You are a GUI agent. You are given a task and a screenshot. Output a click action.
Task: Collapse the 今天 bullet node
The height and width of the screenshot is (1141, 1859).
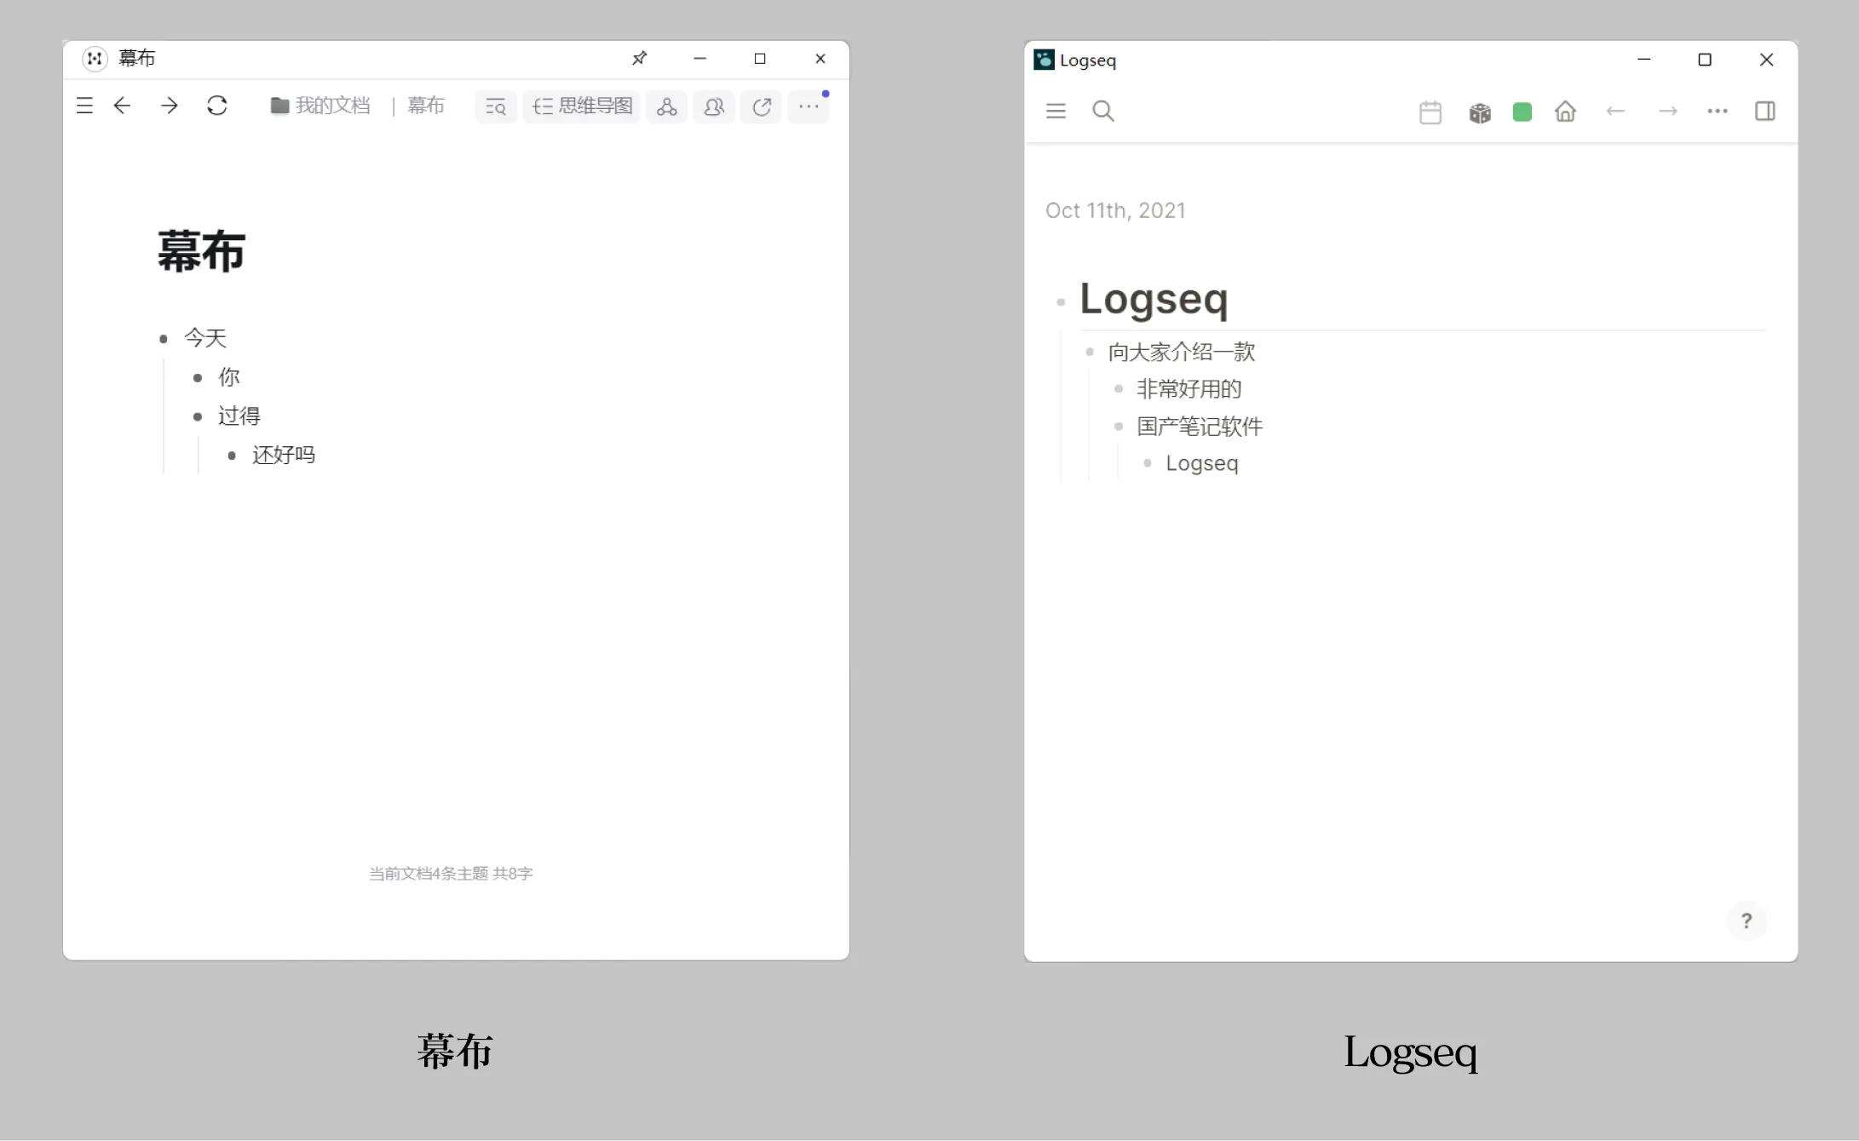coord(164,339)
